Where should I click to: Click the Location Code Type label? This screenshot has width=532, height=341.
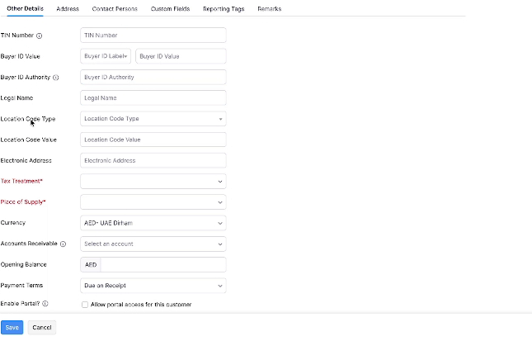28,119
